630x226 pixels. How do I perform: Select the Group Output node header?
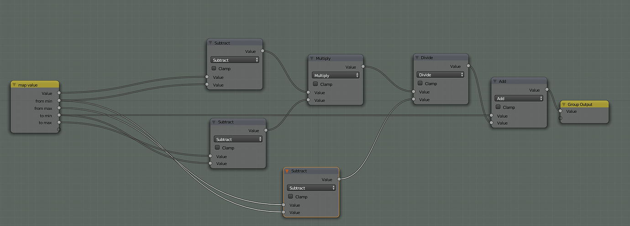584,104
